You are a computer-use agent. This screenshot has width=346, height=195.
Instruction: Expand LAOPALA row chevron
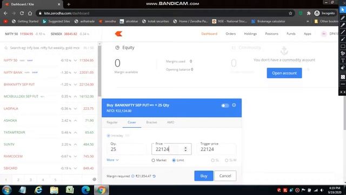tap(75, 108)
